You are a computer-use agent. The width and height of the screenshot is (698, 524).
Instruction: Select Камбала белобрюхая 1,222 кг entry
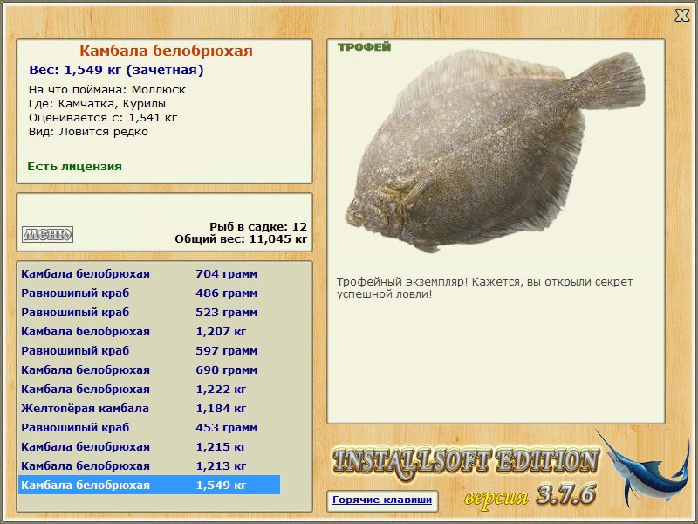pyautogui.click(x=149, y=389)
